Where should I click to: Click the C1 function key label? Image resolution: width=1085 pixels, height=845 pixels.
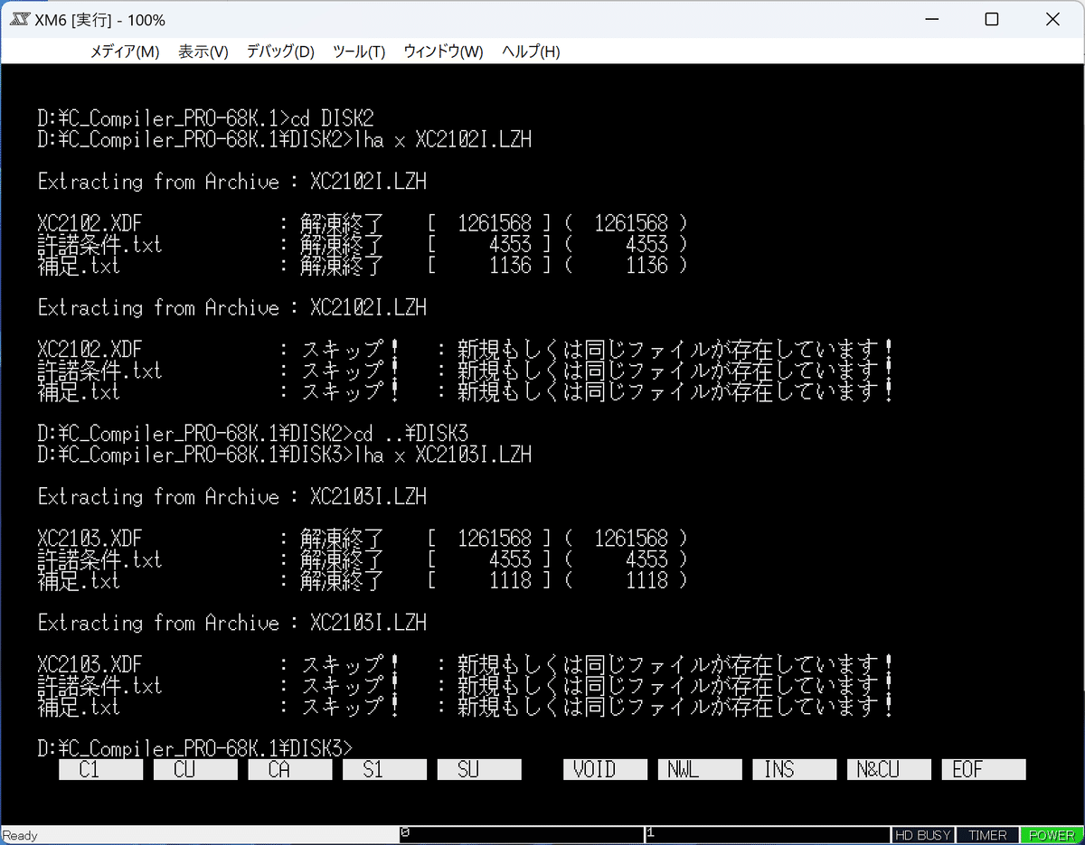[x=101, y=769]
